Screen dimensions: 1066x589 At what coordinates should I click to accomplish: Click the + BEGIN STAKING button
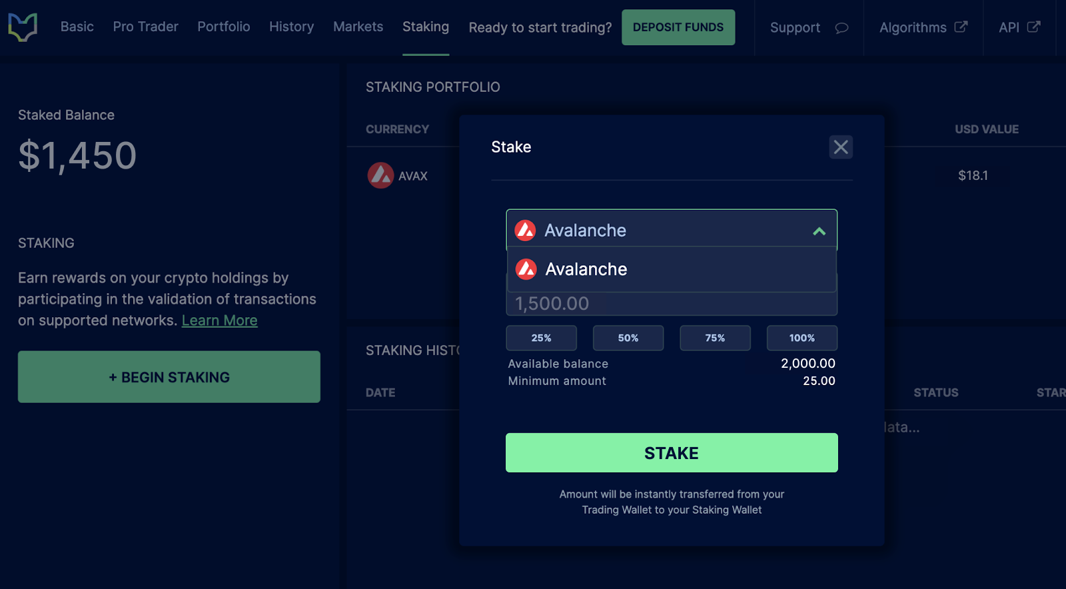click(x=169, y=377)
